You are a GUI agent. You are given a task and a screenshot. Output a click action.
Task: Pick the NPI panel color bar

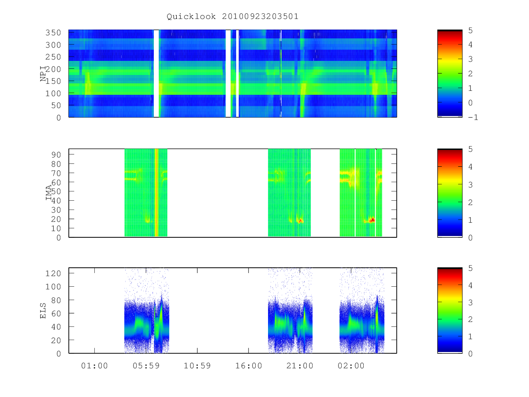coord(450,74)
